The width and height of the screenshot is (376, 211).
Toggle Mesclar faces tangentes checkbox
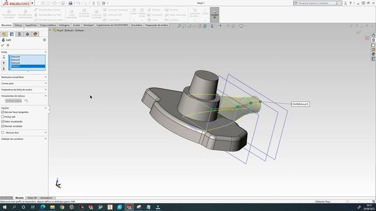[x=2, y=112]
